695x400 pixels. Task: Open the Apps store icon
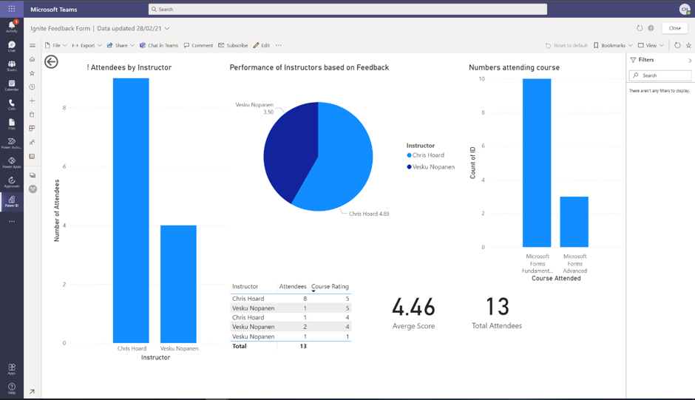click(12, 369)
